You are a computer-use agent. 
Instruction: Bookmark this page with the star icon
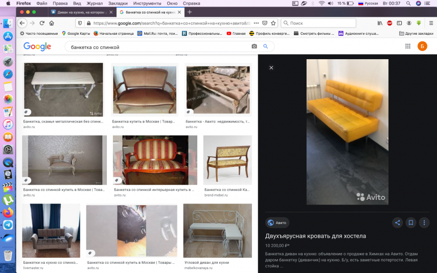273,23
